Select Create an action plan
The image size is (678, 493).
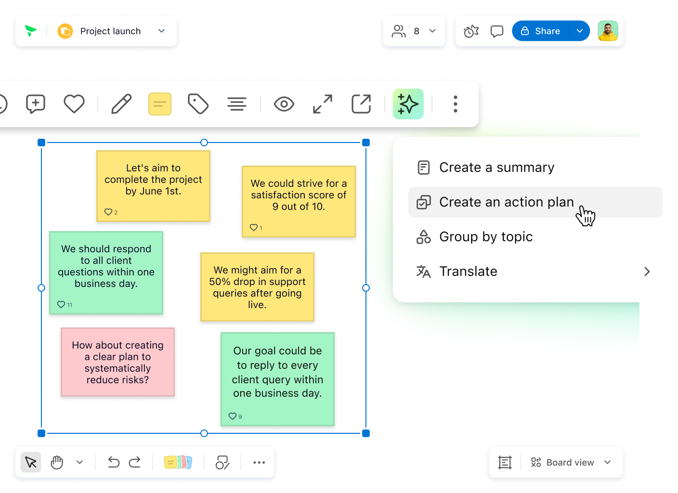pos(535,202)
